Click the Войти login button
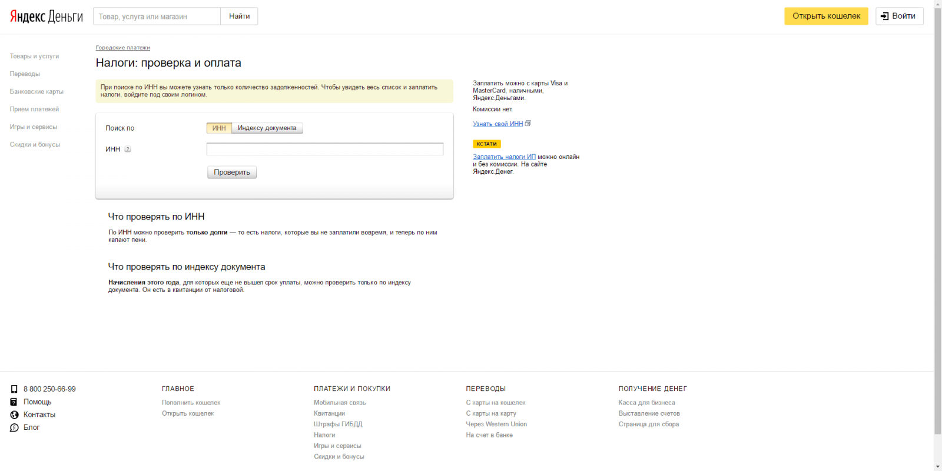The height and width of the screenshot is (471, 942). 899,16
